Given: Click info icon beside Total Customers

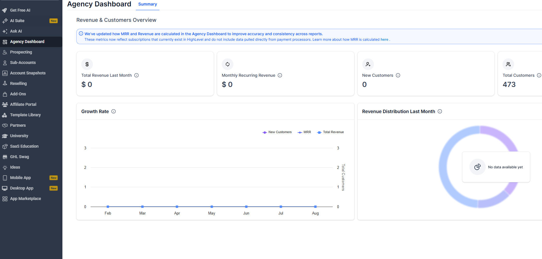Looking at the screenshot, I should 539,75.
